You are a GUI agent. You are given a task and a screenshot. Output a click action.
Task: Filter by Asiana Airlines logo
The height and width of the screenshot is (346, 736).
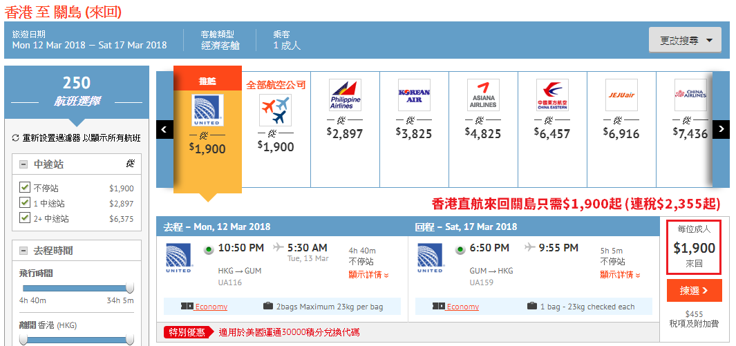click(x=483, y=95)
